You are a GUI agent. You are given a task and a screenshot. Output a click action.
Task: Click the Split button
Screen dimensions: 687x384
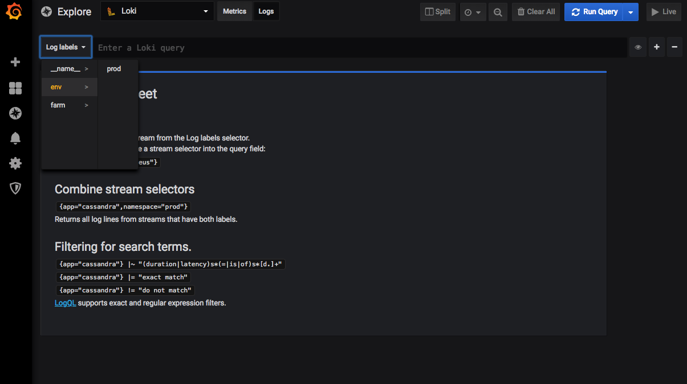click(438, 12)
